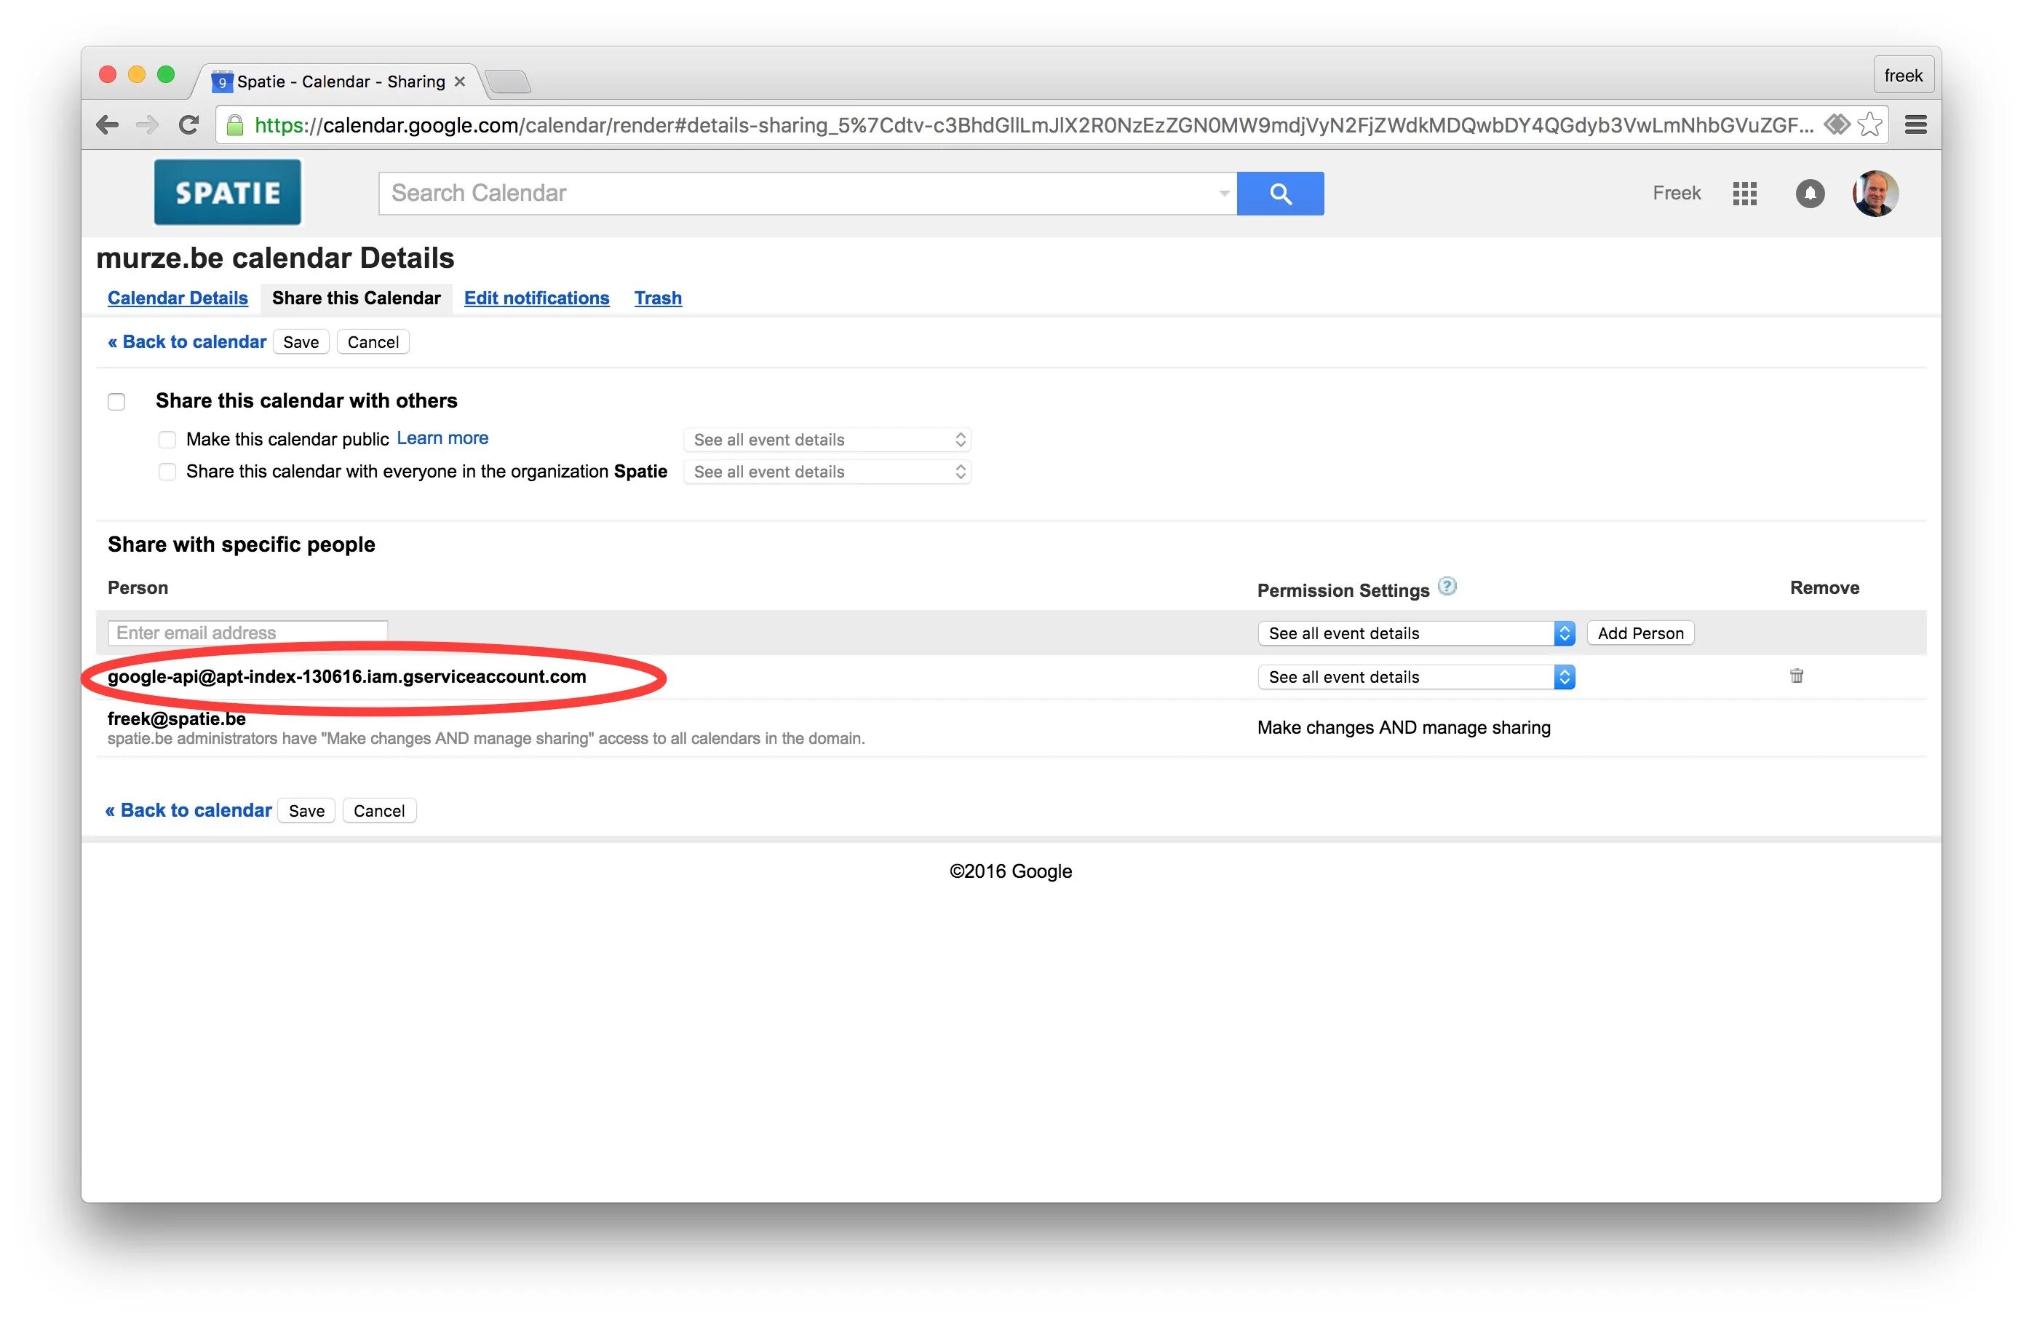Viewport: 2023px width, 1319px height.
Task: Tick 'Share this calendar with others' checkbox
Action: [x=116, y=401]
